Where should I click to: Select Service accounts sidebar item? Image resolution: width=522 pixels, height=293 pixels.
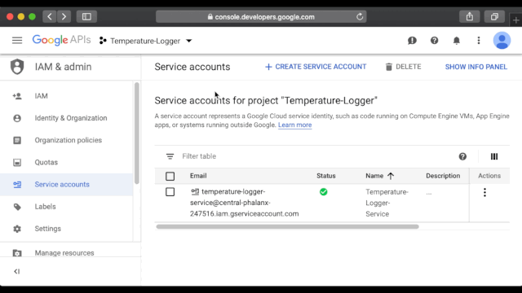pos(67,185)
